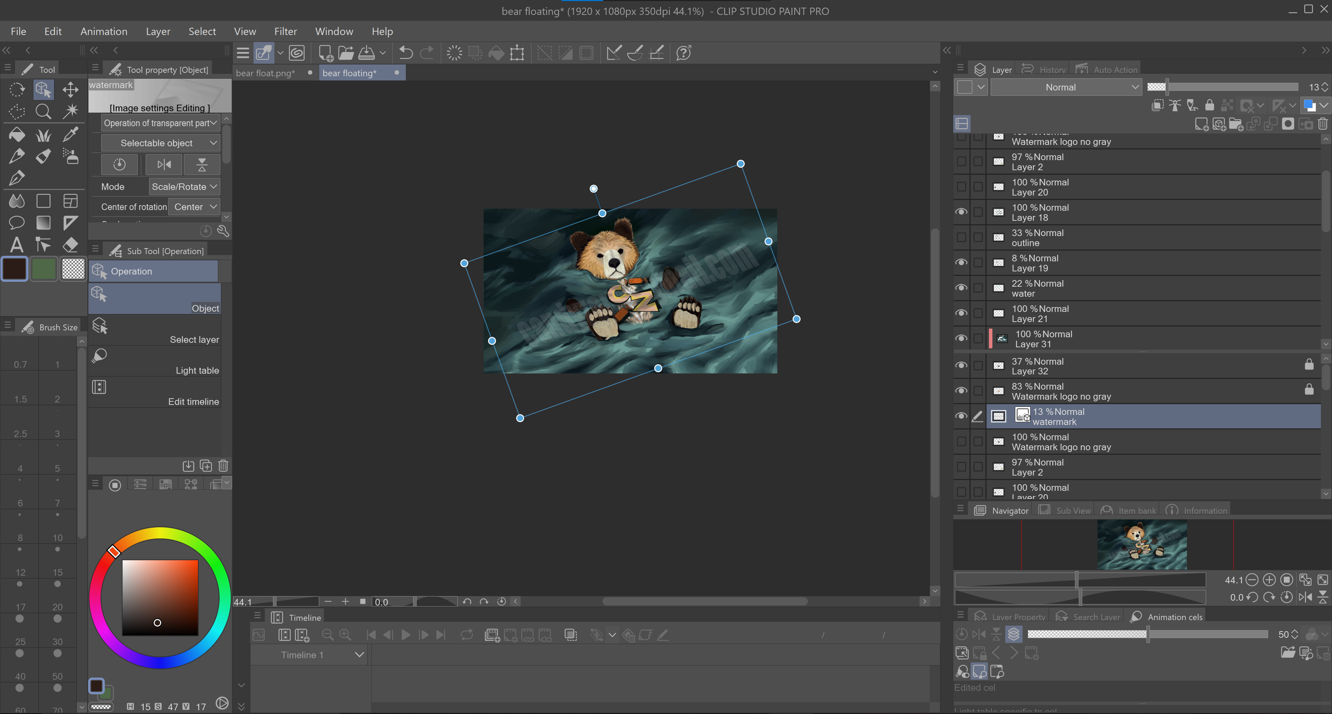Toggle visibility of selected watermark layer
The image size is (1332, 714).
(961, 416)
